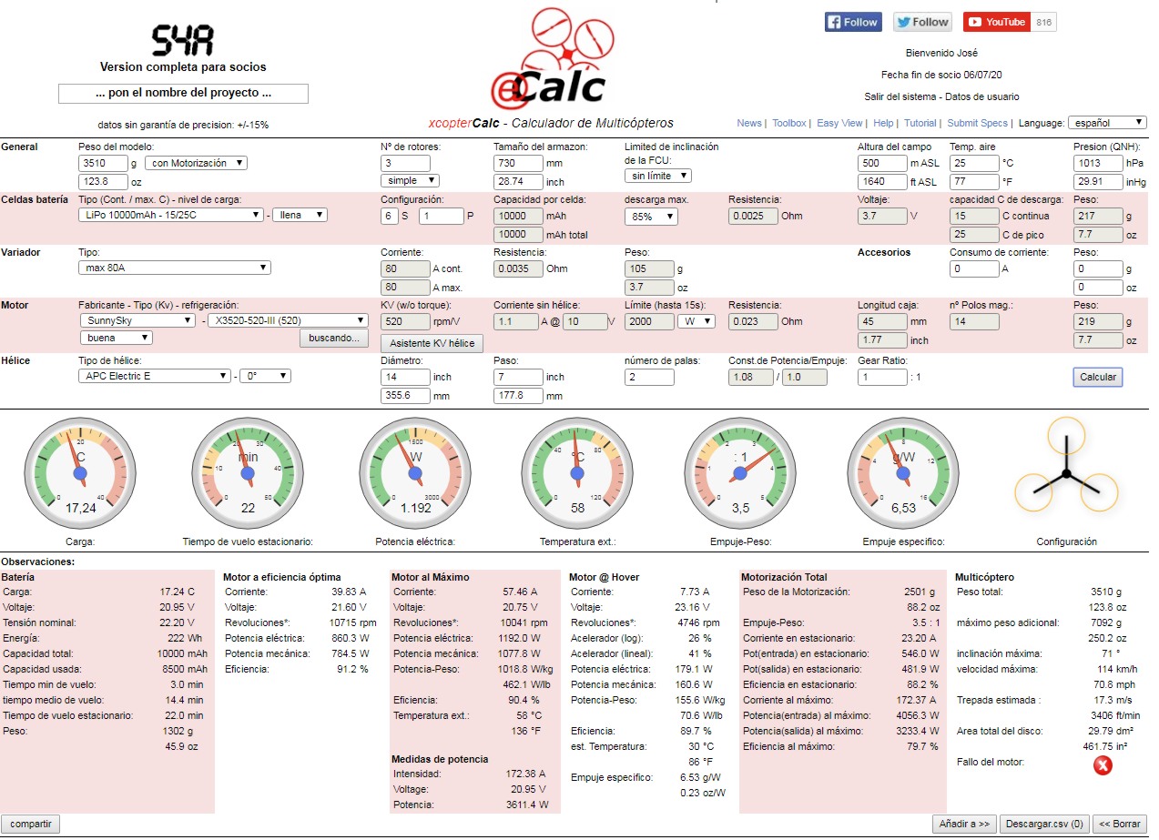
Task: Click the Empuje-Peso gauge dial
Action: click(740, 473)
